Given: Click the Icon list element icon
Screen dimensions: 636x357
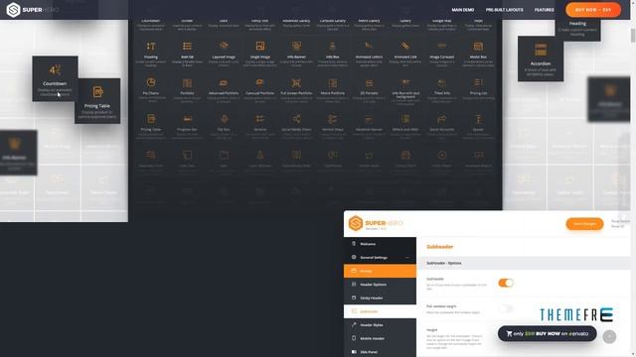Looking at the screenshot, I should 187,46.
